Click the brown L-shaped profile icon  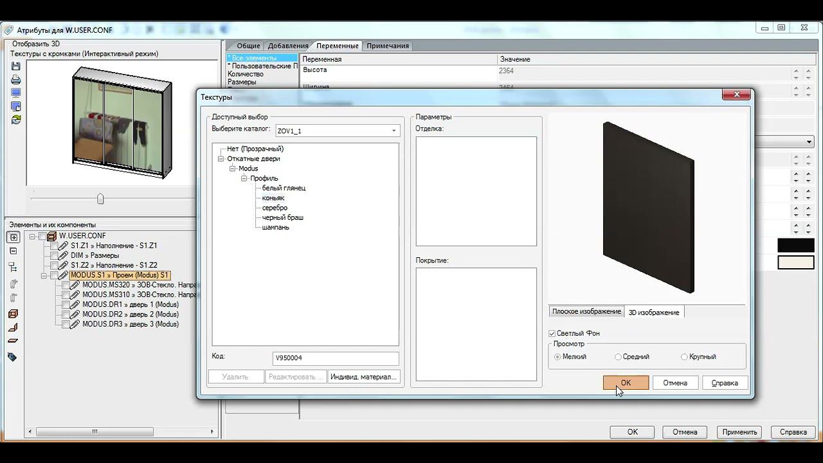[x=13, y=327]
